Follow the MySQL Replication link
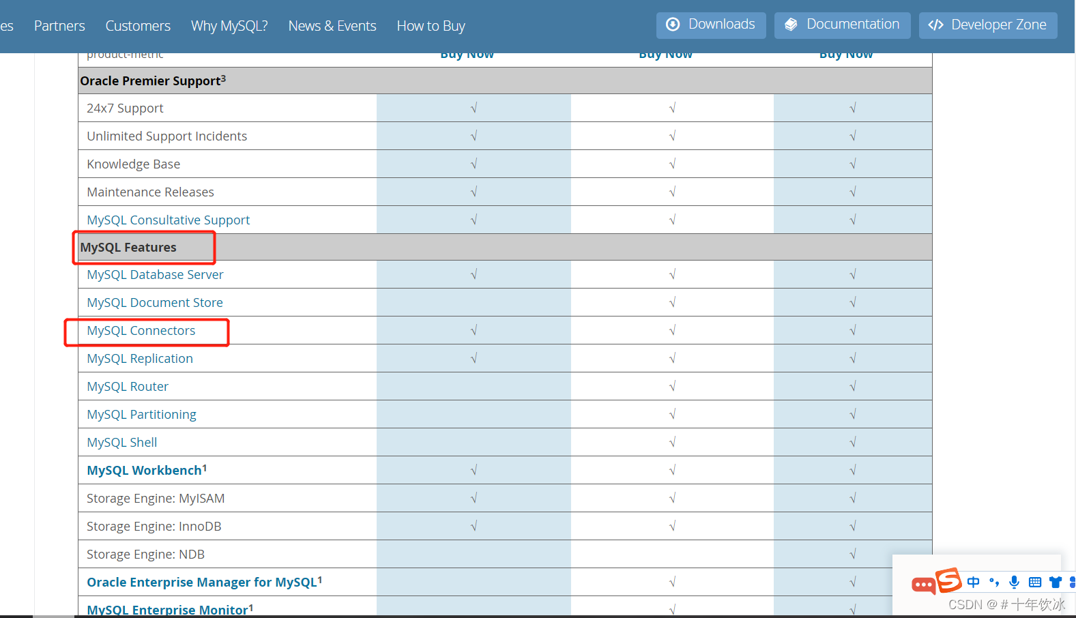1076x618 pixels. tap(140, 358)
